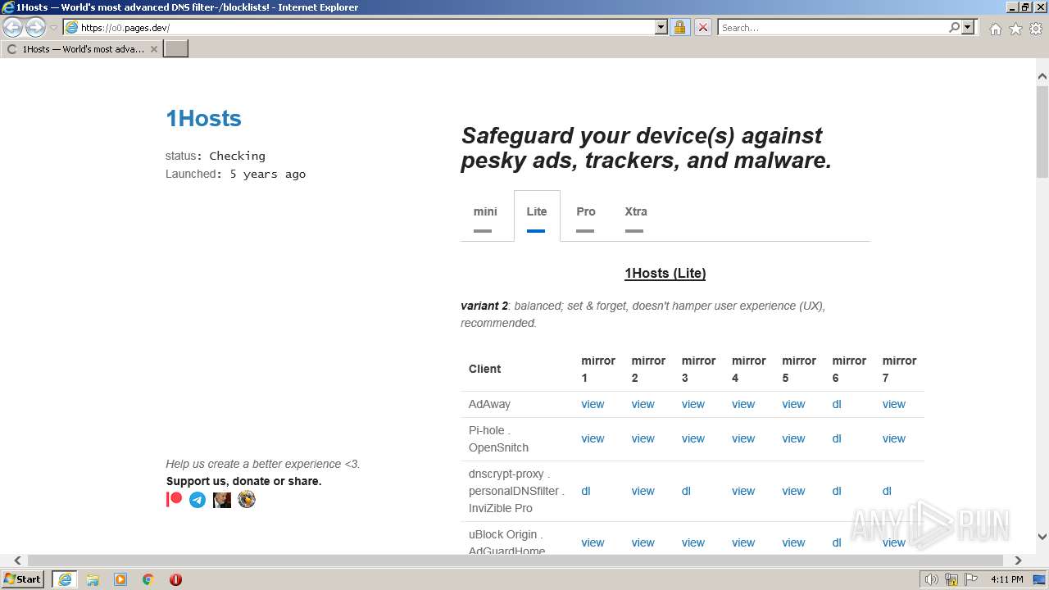
Task: Click the system clock showing 4:11 PM
Action: [1006, 579]
